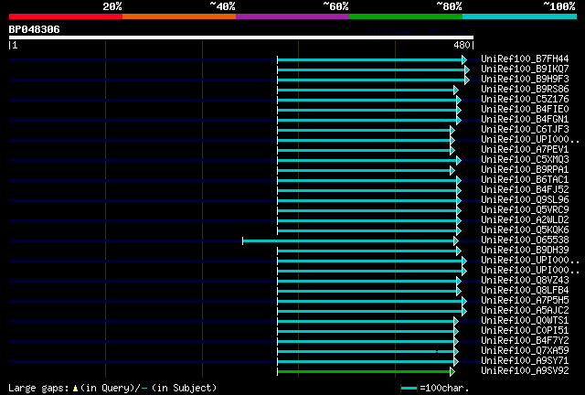585x395 pixels.
Task: Click the orange ~40% color scale segment
Action: point(179,16)
